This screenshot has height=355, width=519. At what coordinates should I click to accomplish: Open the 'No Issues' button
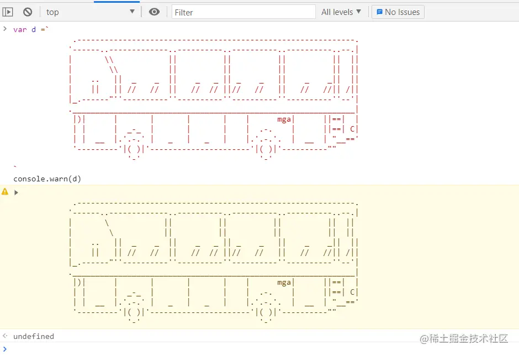click(398, 12)
